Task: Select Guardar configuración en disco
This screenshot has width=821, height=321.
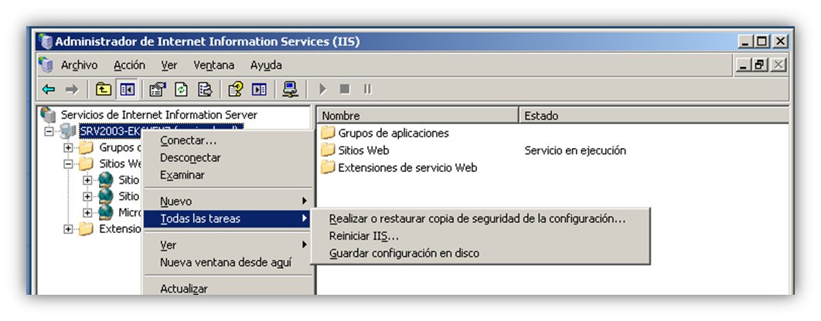Action: click(x=480, y=254)
